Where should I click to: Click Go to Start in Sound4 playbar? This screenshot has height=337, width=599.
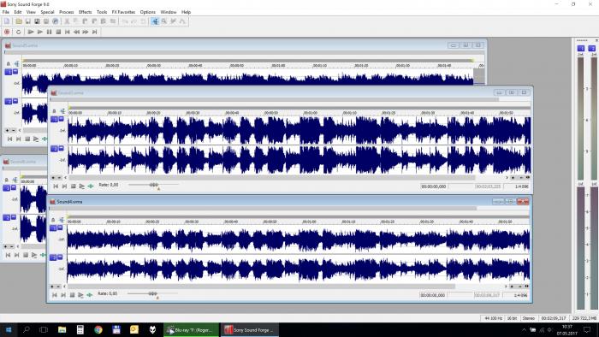point(55,295)
